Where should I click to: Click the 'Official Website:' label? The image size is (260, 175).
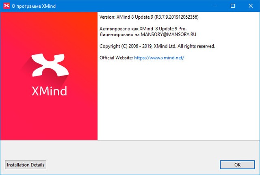coord(116,58)
